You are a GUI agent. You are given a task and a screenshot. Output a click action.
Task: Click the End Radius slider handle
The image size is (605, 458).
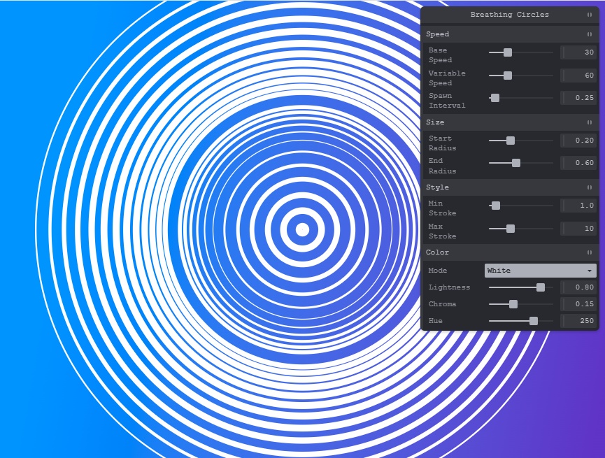[x=516, y=163]
